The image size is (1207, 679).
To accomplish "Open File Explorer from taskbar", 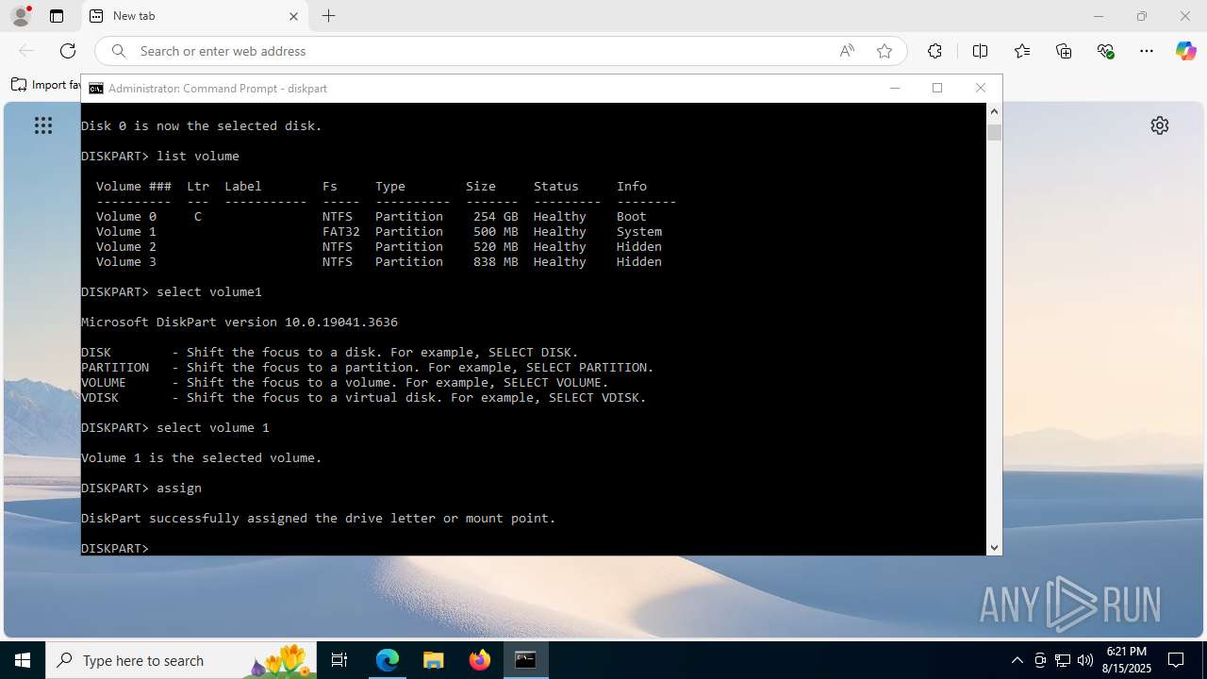I will [x=434, y=660].
